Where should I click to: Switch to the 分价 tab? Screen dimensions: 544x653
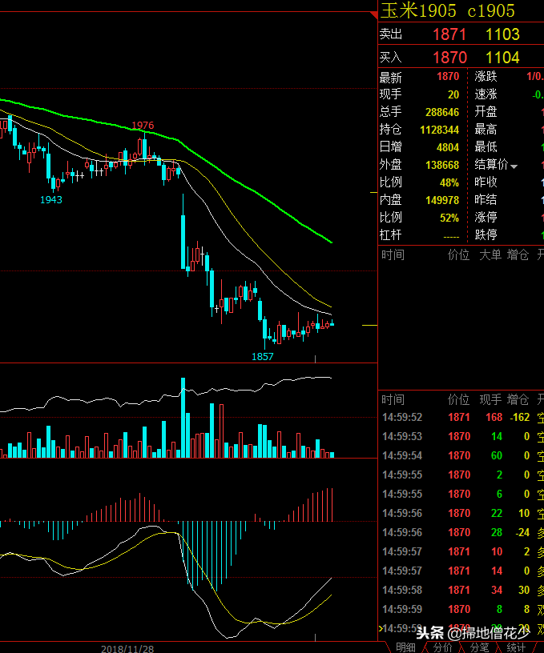pyautogui.click(x=442, y=647)
